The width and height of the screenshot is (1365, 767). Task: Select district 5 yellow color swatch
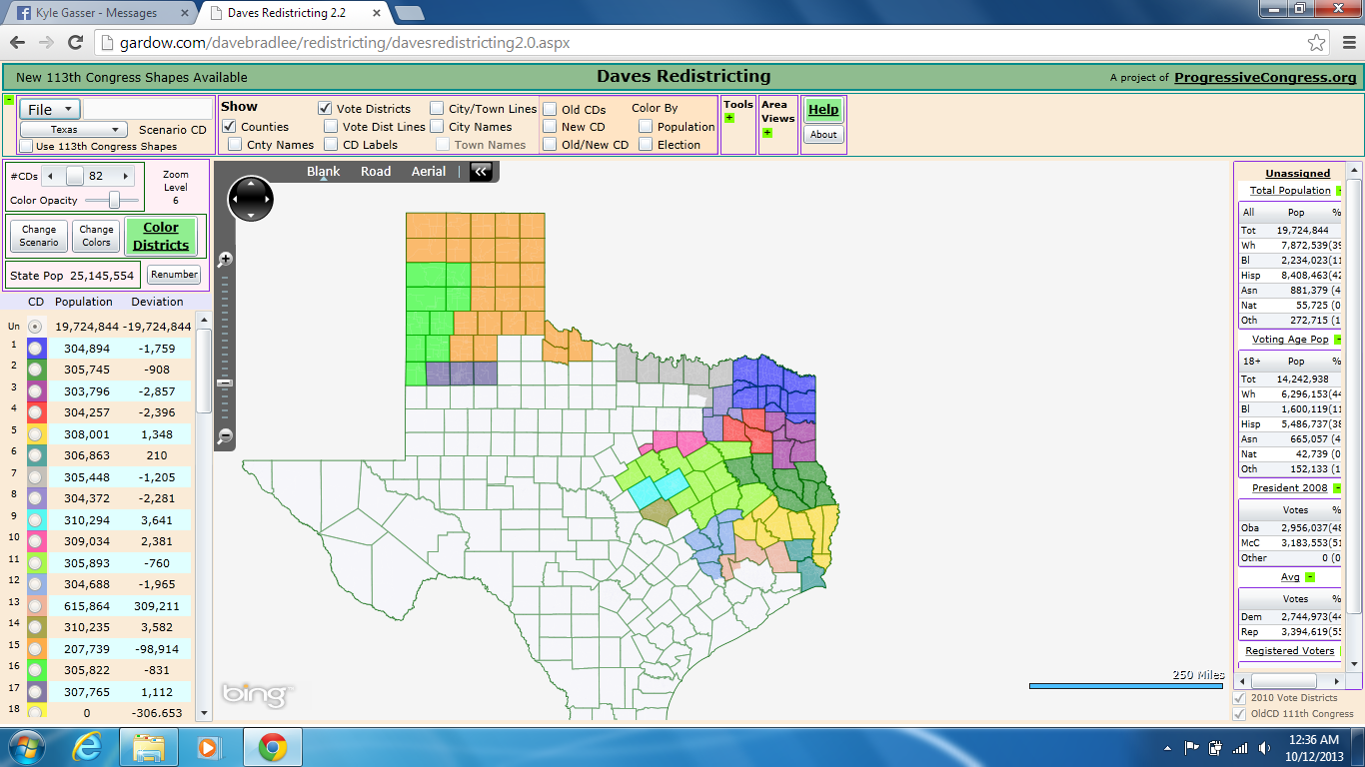[x=35, y=433]
